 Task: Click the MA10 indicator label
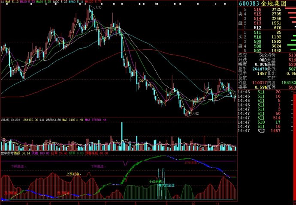click(27, 2)
